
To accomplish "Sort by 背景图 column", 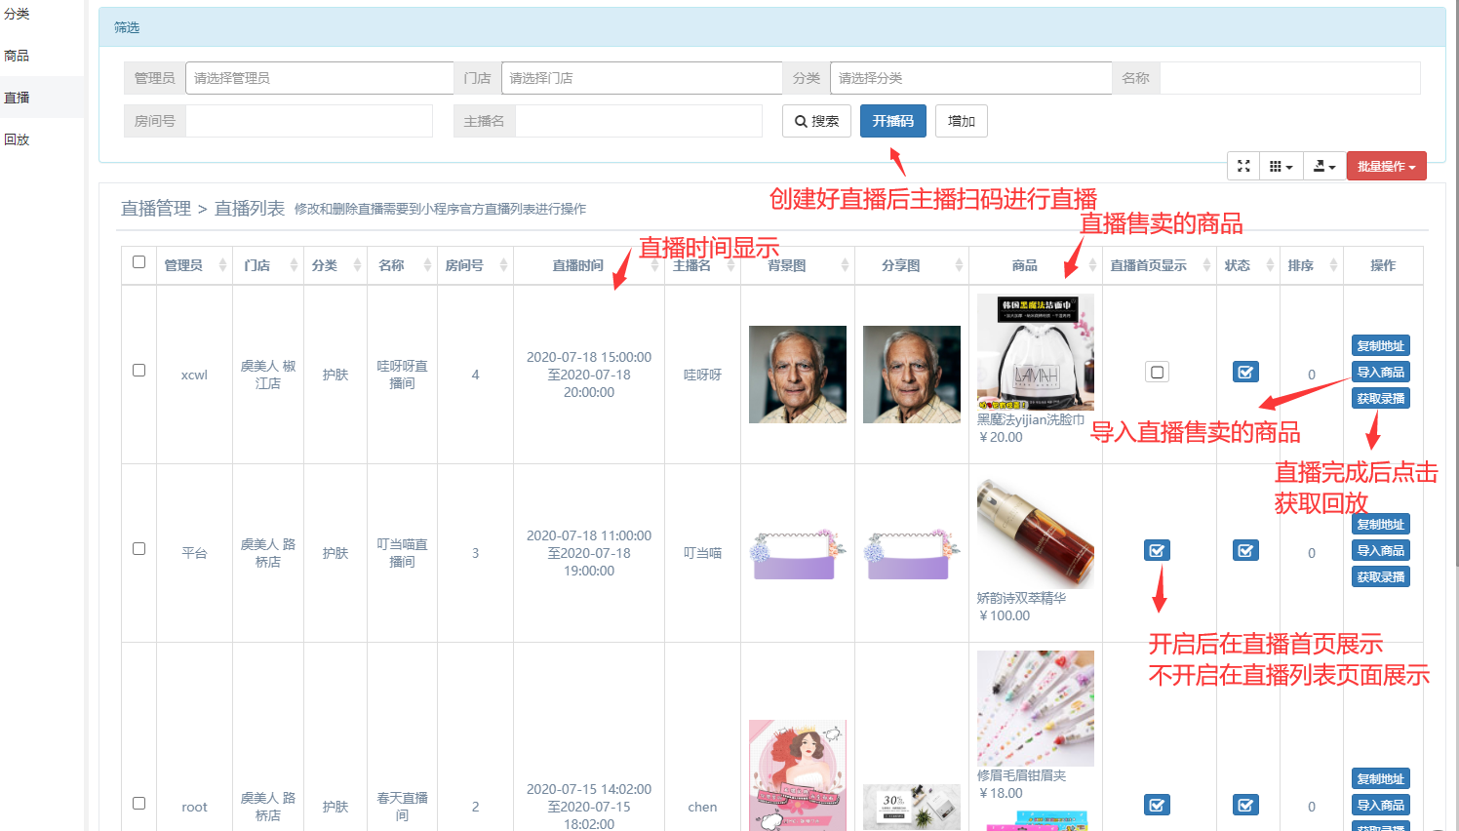I will click(798, 265).
